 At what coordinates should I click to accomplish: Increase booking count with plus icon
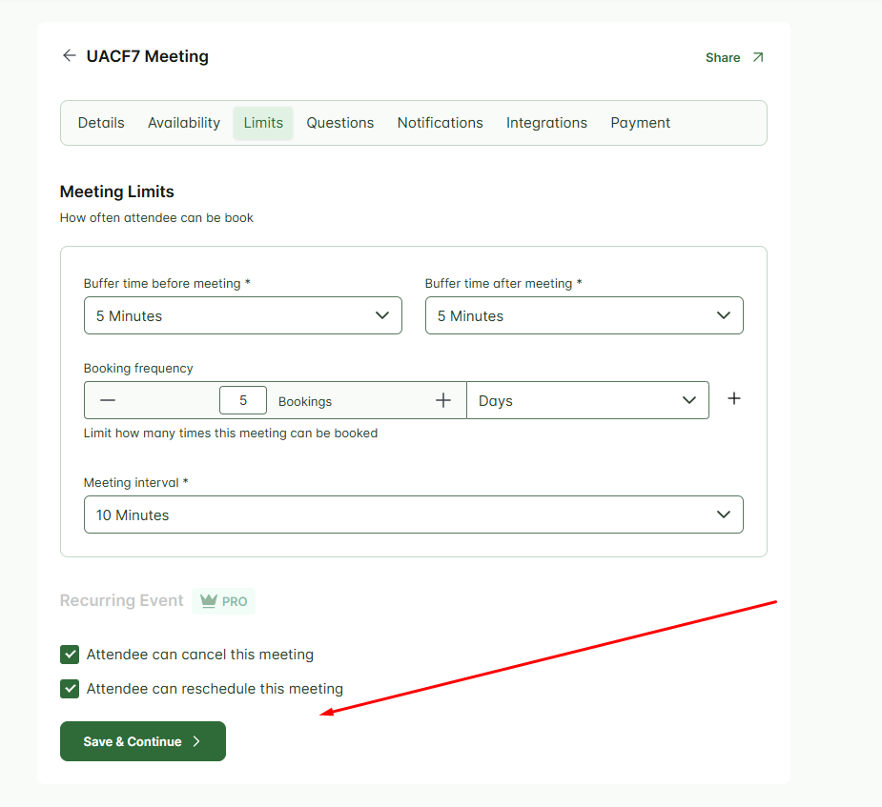[443, 400]
